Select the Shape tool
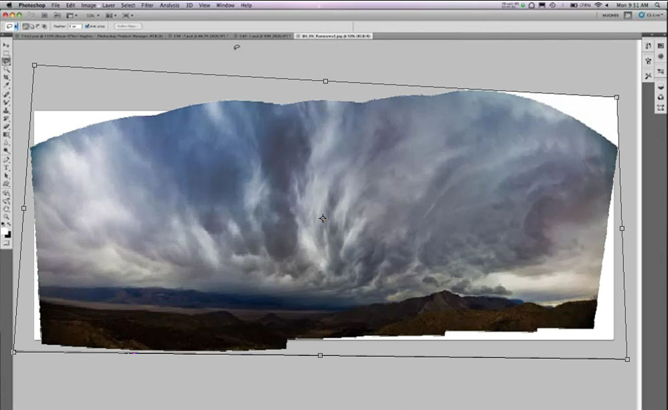 point(6,183)
